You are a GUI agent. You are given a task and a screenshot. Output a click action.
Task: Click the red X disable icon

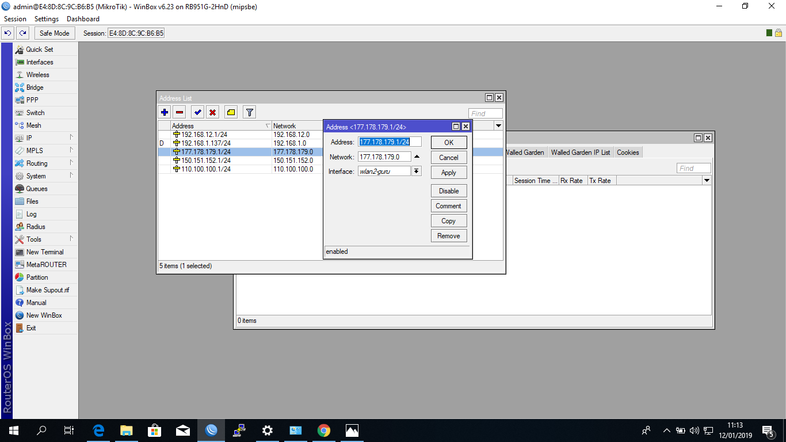(x=213, y=112)
